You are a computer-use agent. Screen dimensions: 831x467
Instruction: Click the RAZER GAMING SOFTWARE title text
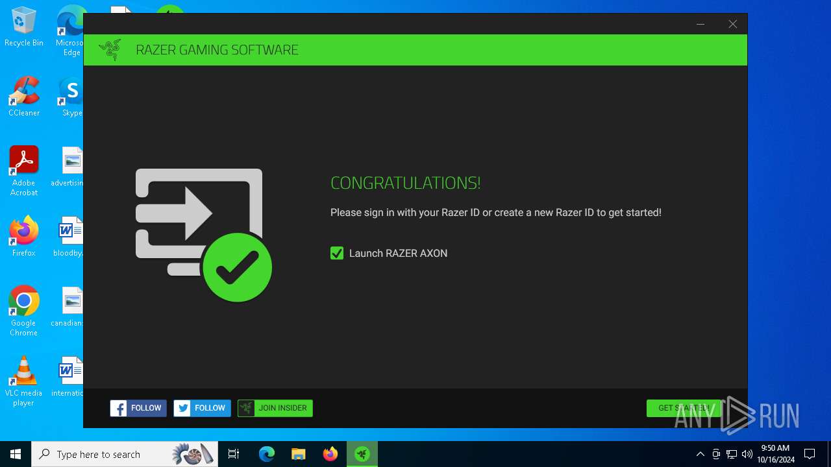(217, 50)
